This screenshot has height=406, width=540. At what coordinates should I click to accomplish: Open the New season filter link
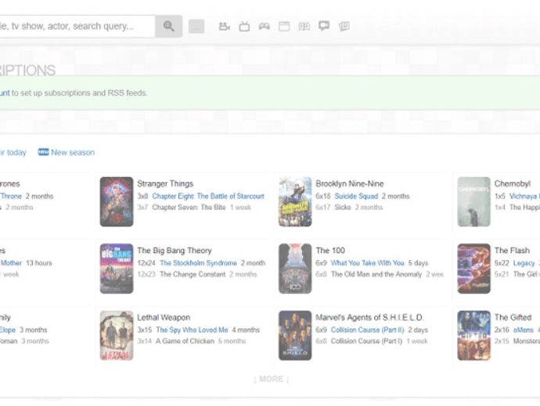coord(73,153)
